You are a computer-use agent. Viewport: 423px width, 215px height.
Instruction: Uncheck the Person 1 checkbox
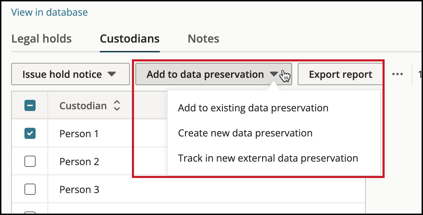30,133
